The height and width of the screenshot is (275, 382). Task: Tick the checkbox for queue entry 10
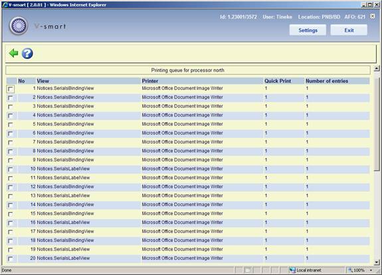tap(11, 170)
